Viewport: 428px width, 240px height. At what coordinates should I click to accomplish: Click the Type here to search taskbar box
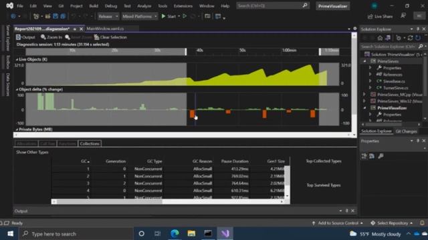(x=76, y=234)
